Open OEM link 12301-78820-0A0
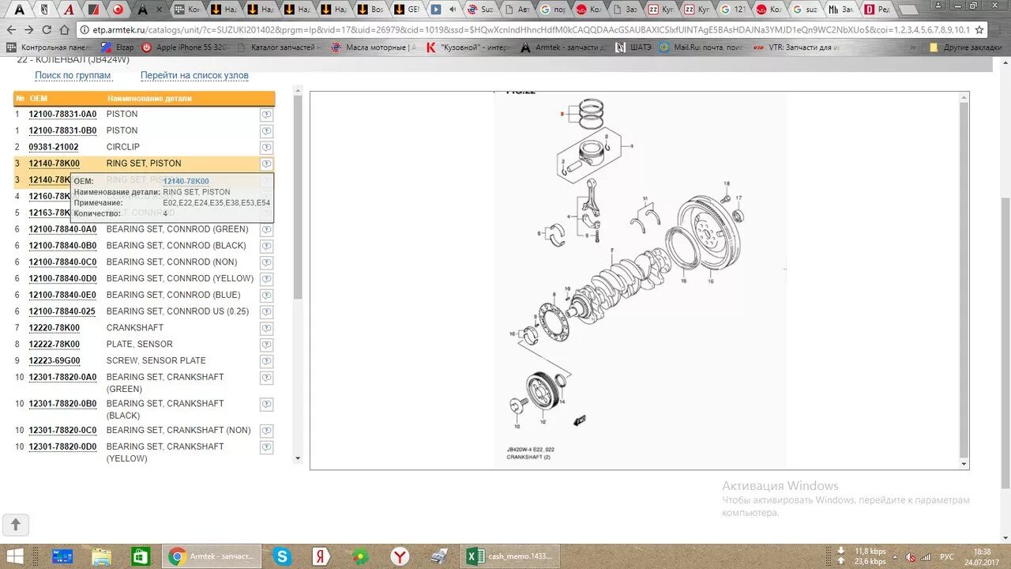This screenshot has width=1011, height=569. click(x=62, y=378)
